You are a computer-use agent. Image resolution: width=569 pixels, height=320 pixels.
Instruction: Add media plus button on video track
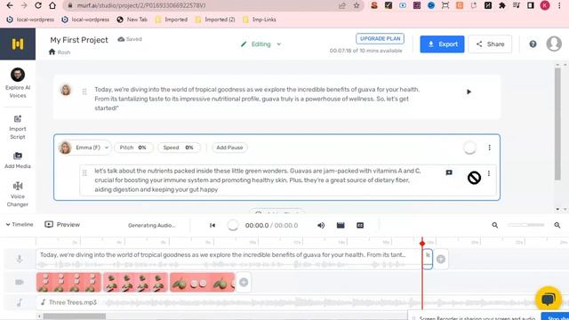(x=244, y=282)
